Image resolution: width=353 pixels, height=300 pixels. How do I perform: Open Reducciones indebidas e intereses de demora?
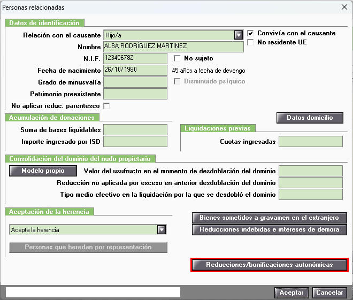tap(269, 229)
